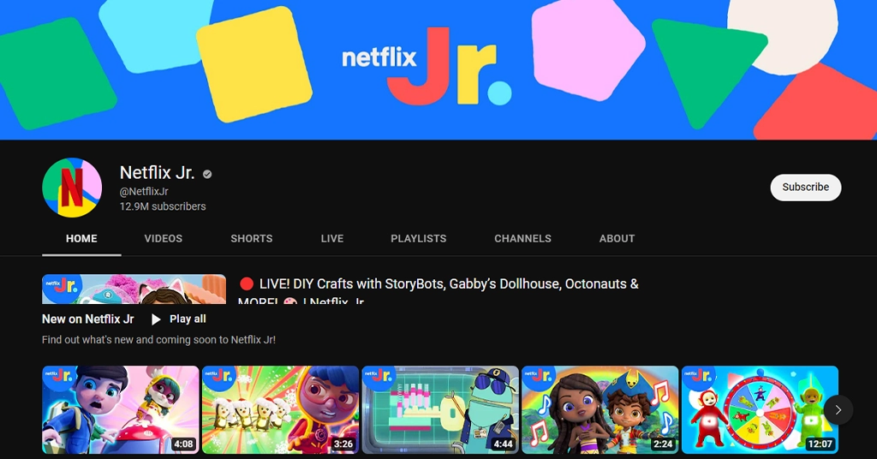Play the 3:26 video thumbnail
This screenshot has width=877, height=459.
[x=280, y=410]
